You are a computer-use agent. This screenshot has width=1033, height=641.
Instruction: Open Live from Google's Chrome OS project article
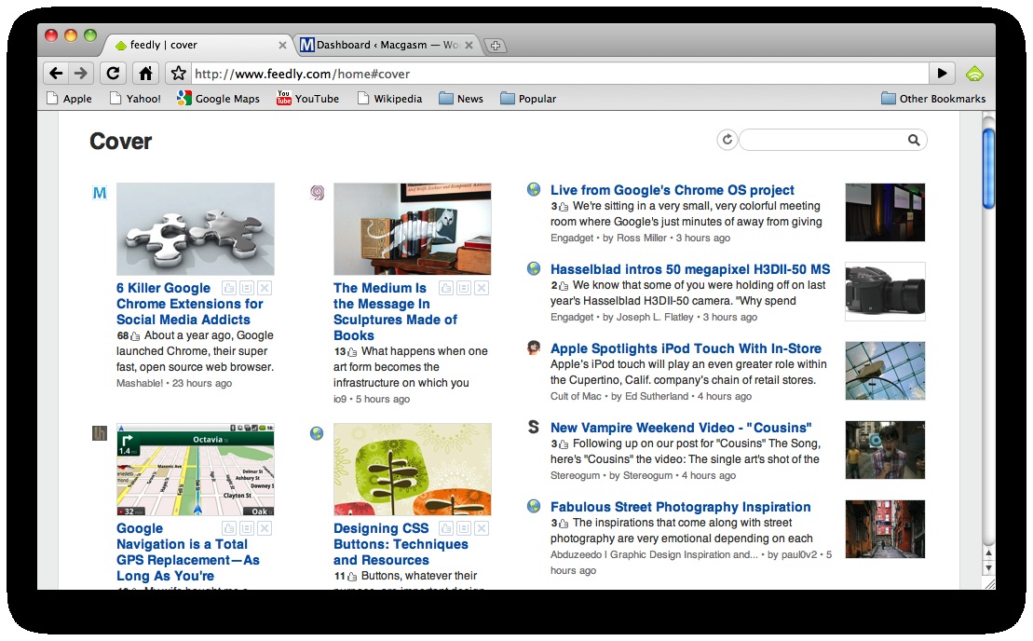click(x=672, y=190)
